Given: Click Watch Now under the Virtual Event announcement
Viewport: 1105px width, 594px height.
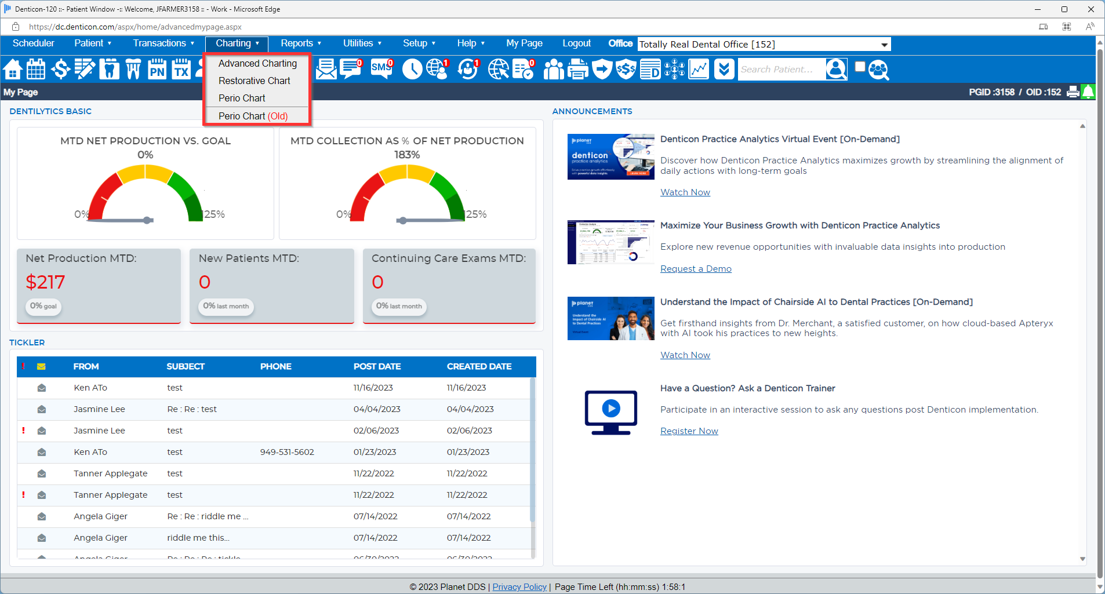Looking at the screenshot, I should pyautogui.click(x=685, y=192).
